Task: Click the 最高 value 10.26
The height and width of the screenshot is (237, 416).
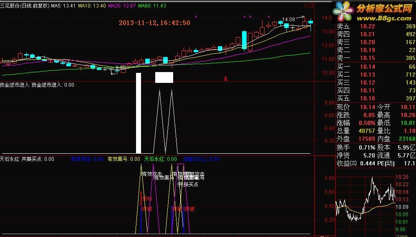Action: point(408,115)
